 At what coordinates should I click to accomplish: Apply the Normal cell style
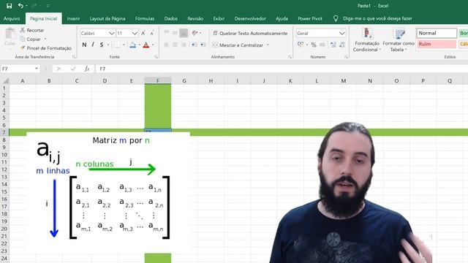point(437,33)
